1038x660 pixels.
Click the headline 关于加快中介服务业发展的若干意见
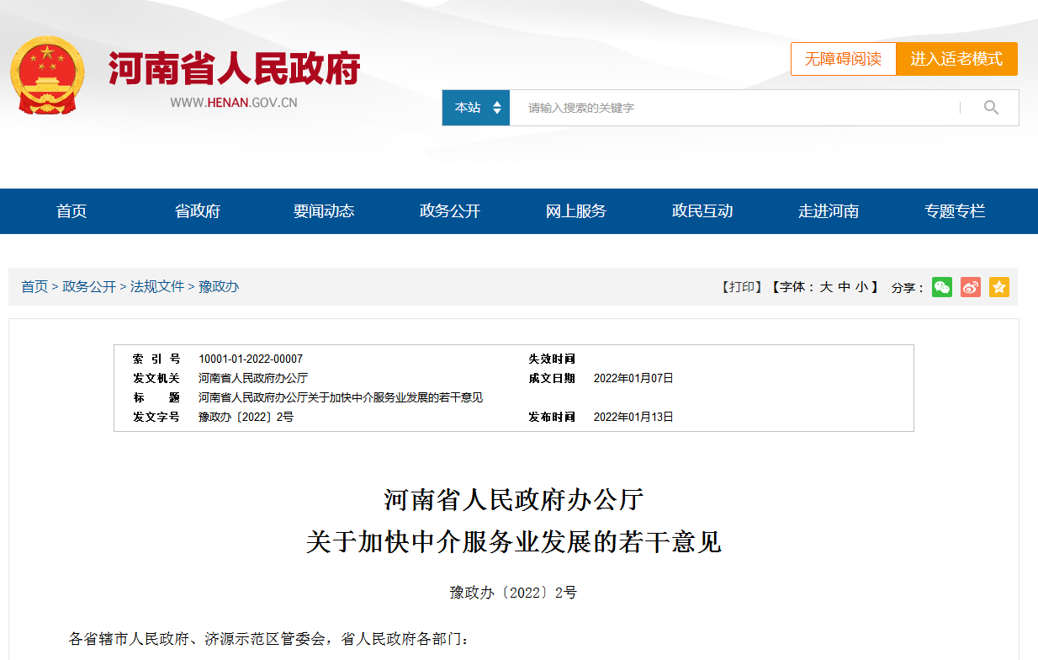coord(514,542)
